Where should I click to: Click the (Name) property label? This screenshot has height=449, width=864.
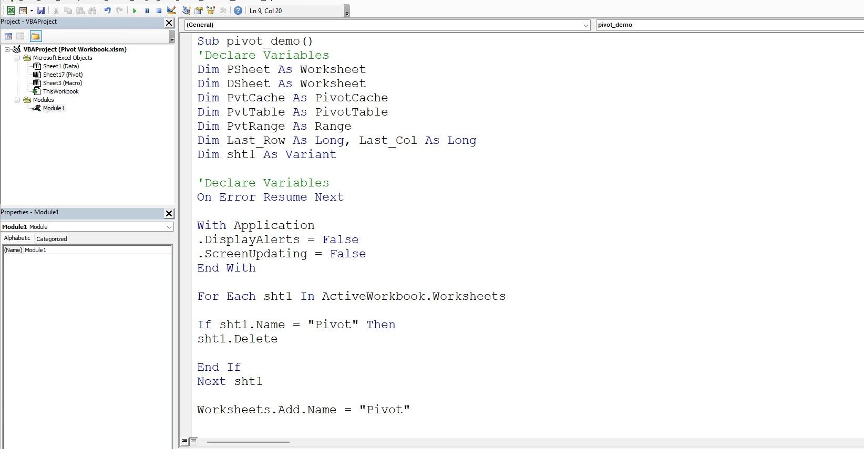tap(13, 250)
